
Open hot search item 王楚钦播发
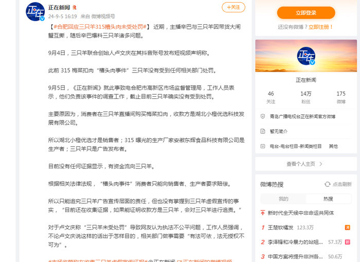pyautogui.click(x=280, y=228)
